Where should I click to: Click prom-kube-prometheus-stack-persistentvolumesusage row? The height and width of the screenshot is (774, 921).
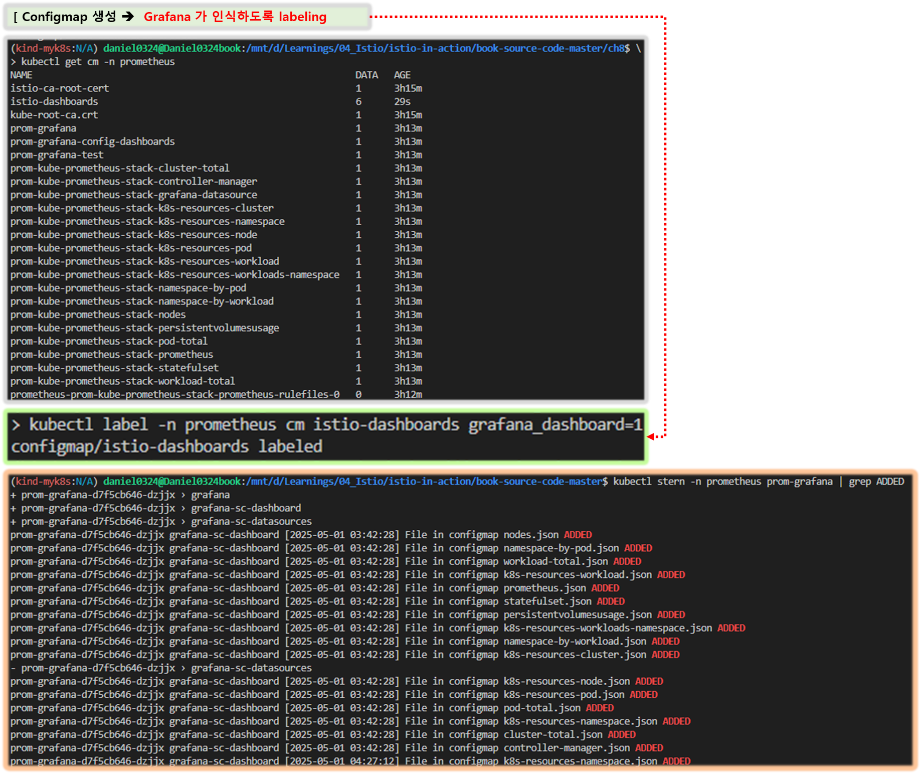(x=216, y=328)
